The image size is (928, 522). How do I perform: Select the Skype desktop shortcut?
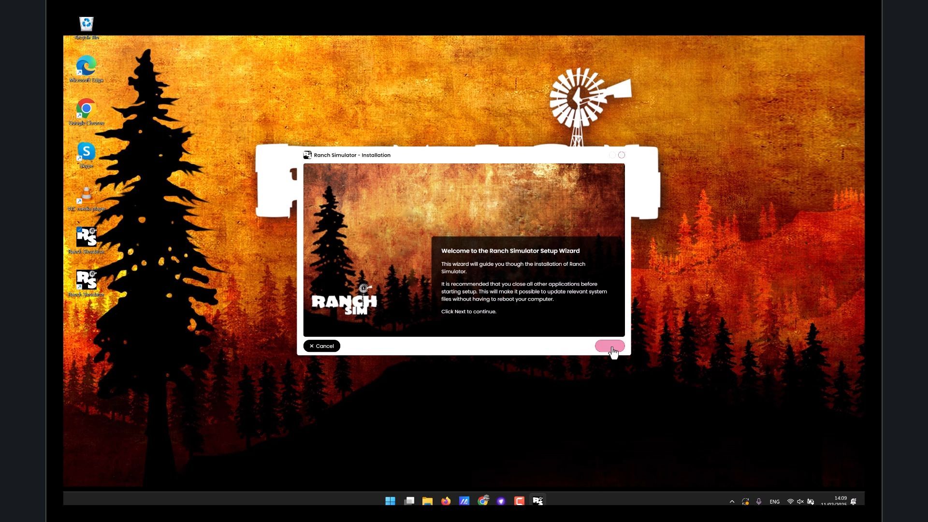pyautogui.click(x=87, y=155)
